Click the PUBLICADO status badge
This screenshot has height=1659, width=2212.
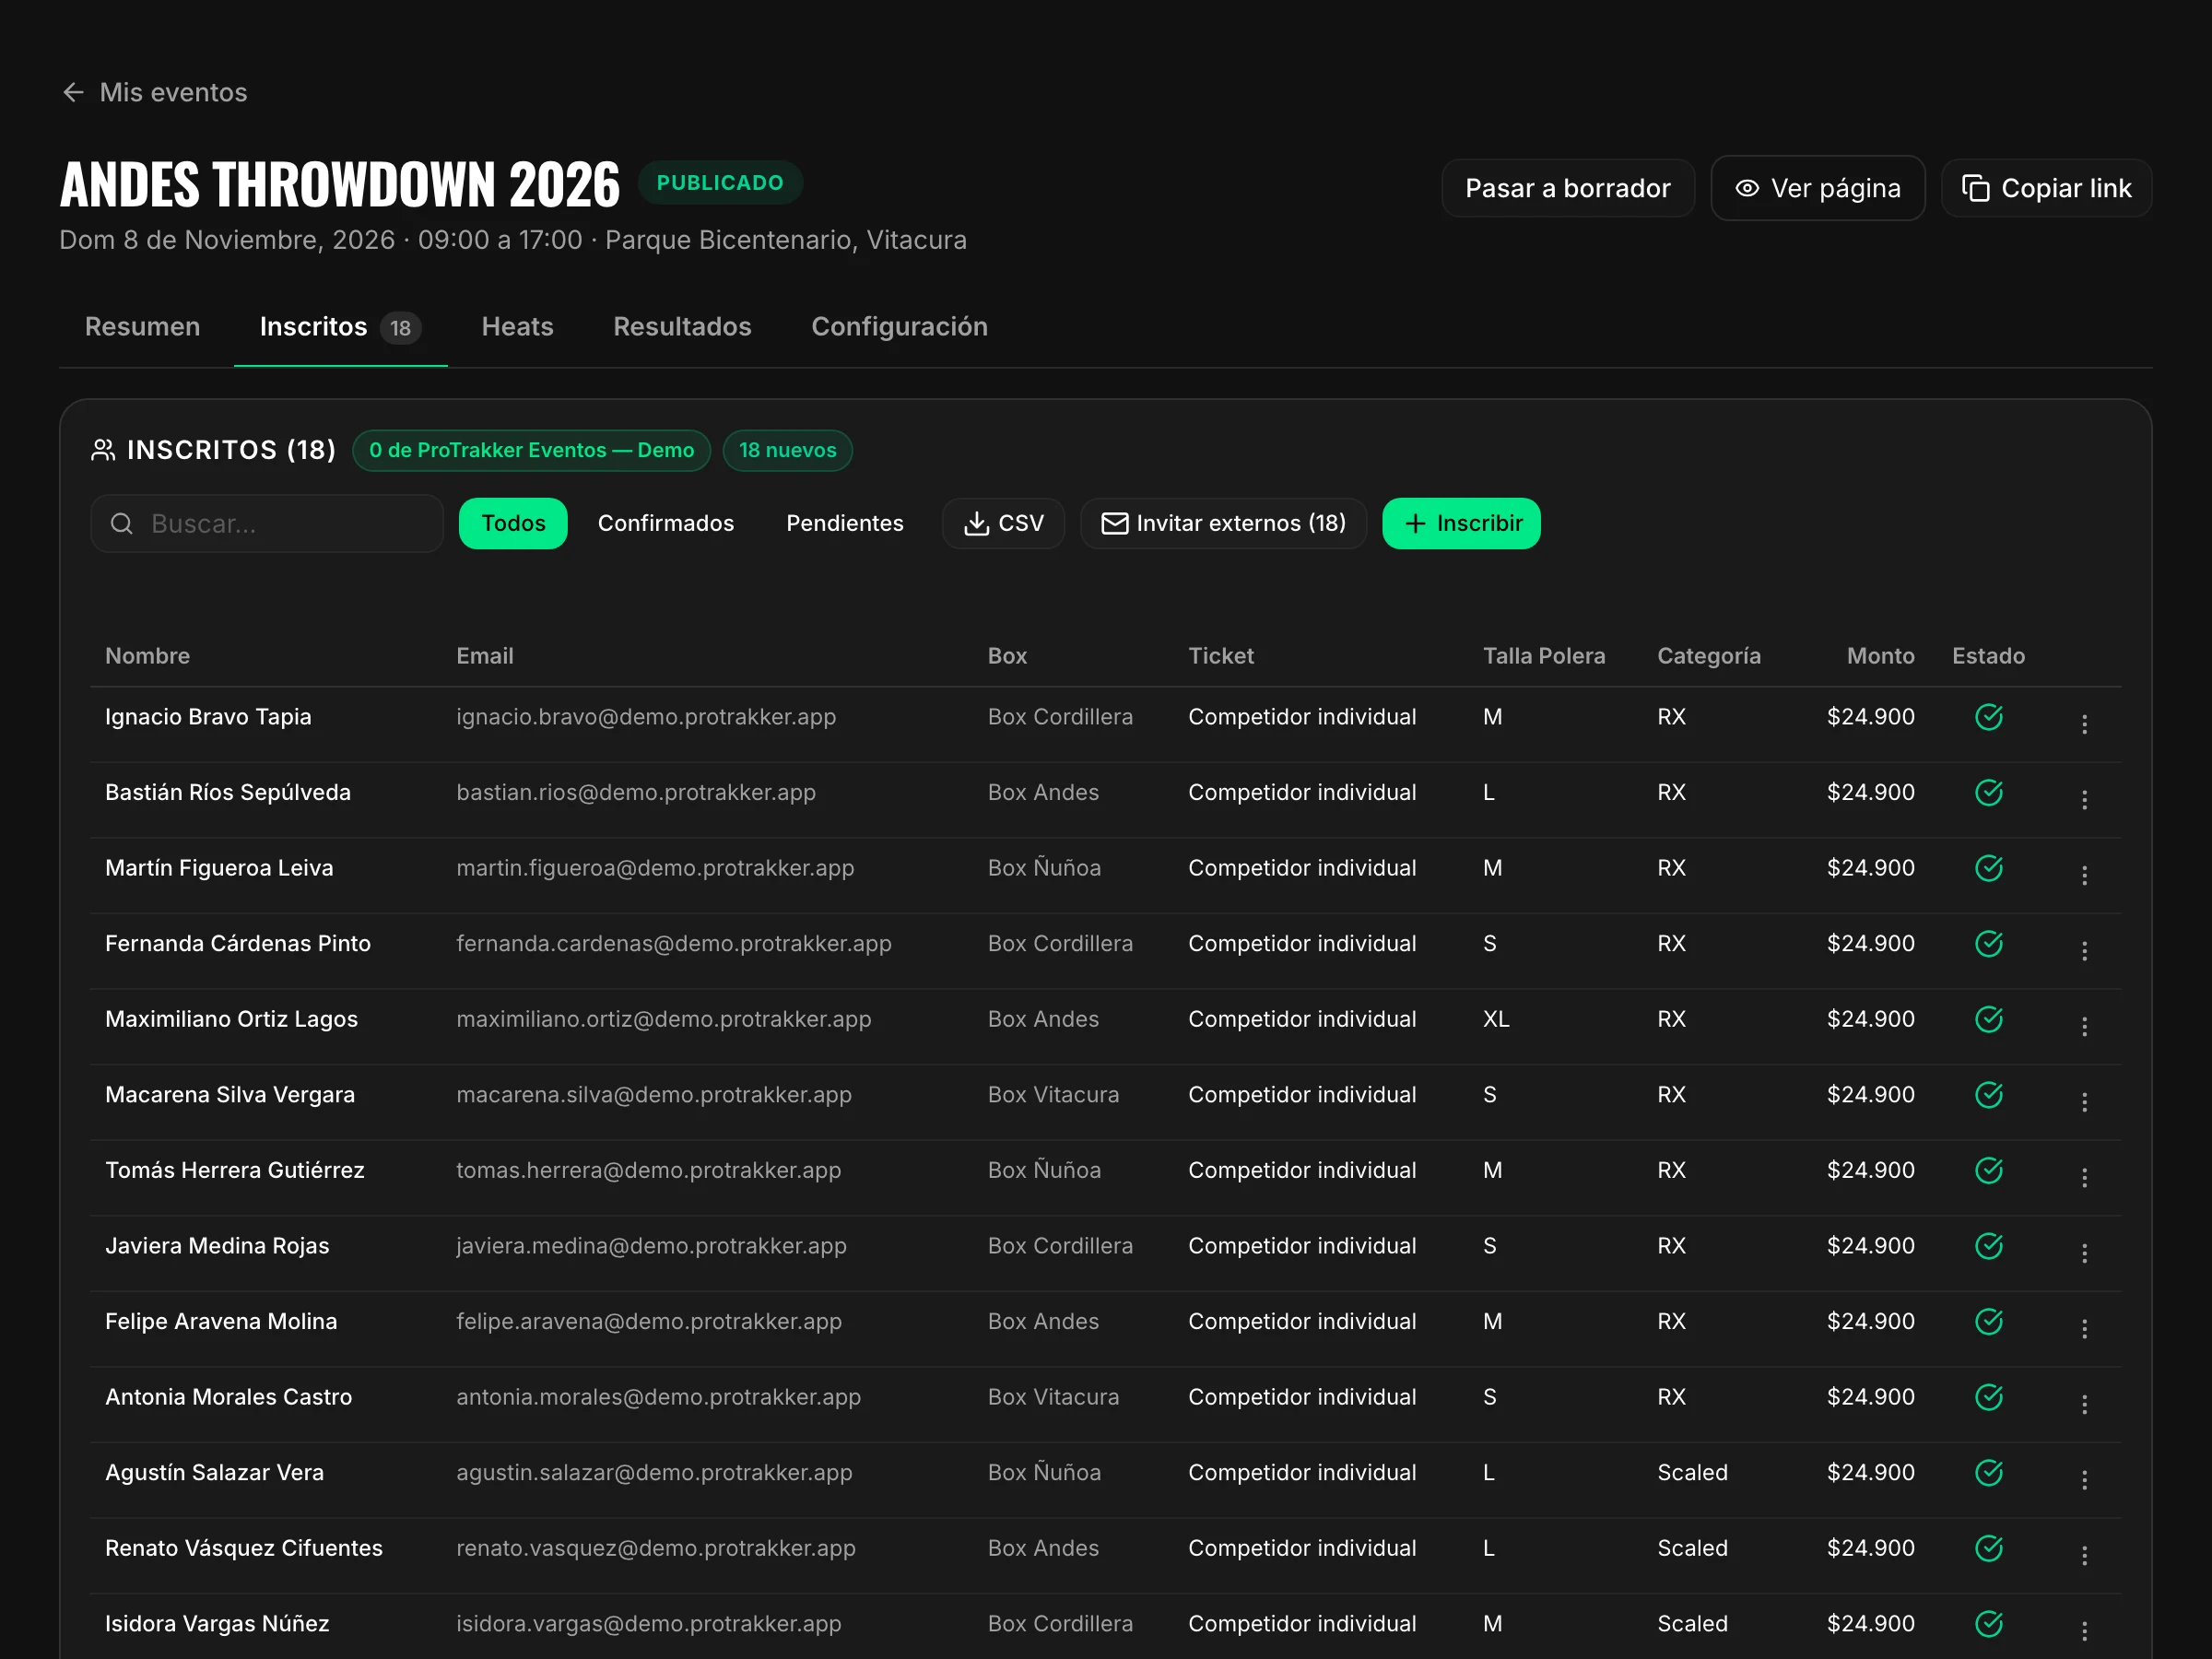pos(720,183)
